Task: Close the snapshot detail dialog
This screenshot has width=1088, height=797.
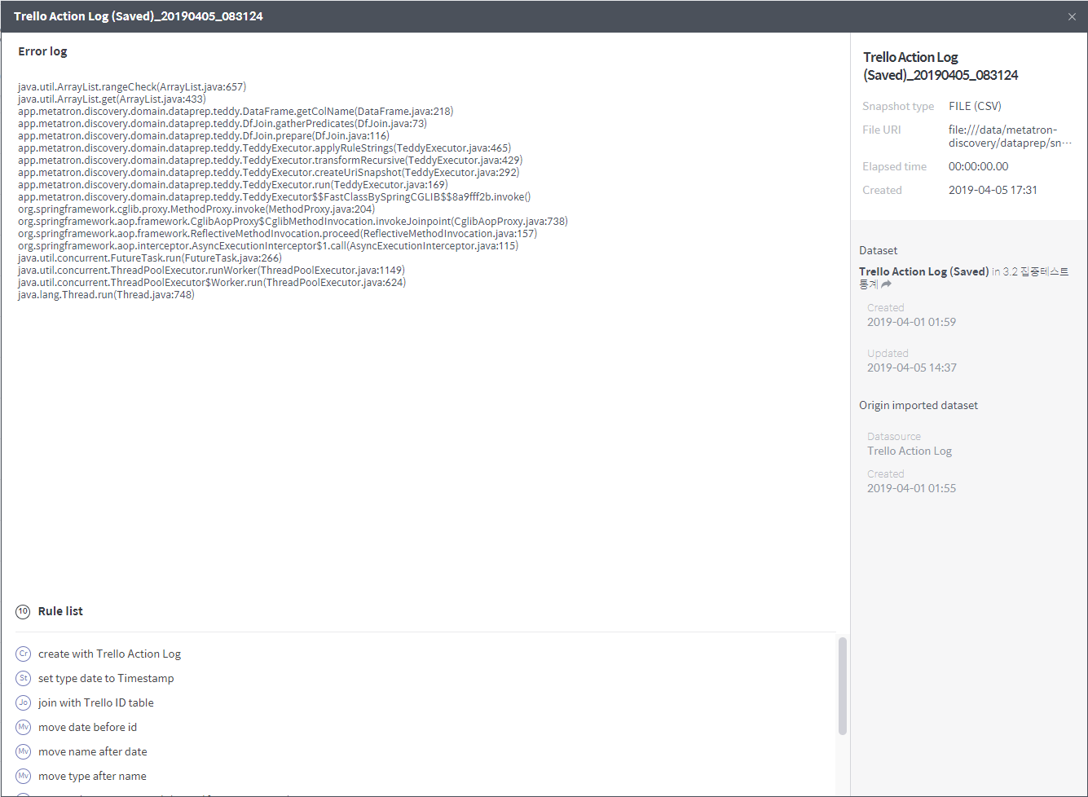Action: pos(1072,16)
